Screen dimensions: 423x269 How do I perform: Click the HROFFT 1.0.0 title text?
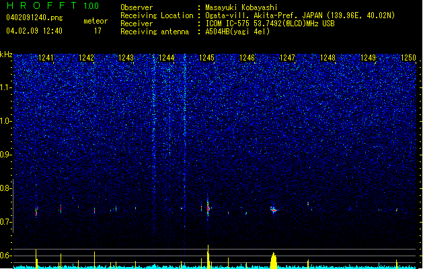click(52, 5)
